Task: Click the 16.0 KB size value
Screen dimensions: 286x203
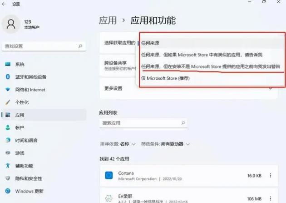Action: pyautogui.click(x=254, y=176)
